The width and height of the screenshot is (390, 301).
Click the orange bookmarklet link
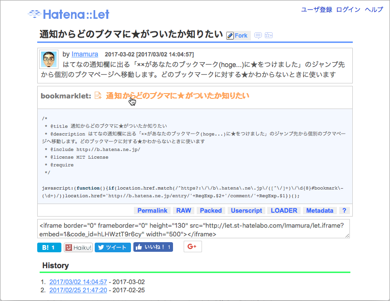[177, 96]
